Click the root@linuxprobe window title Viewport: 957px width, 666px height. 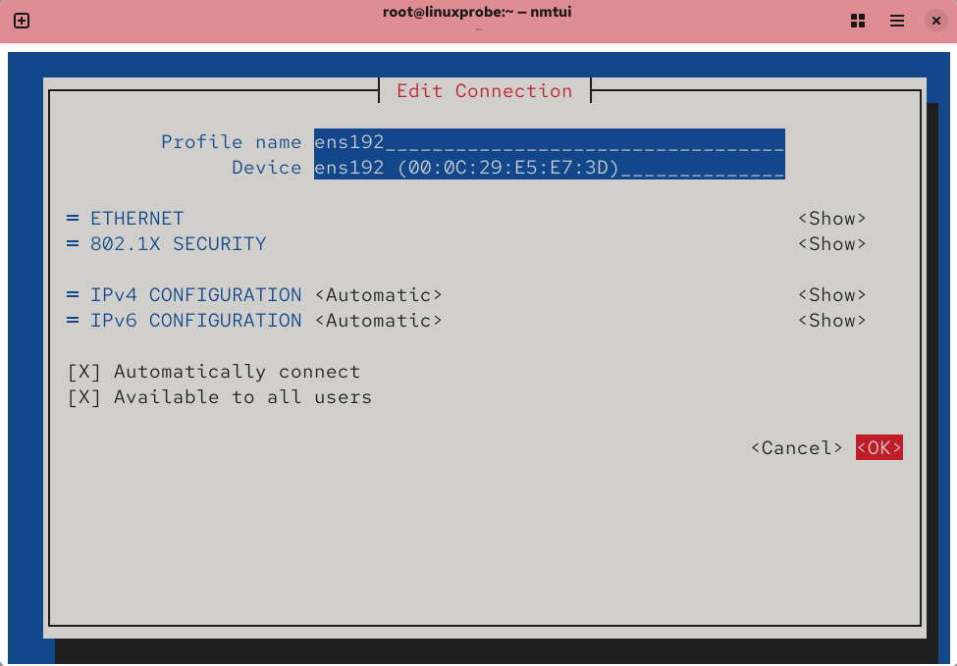tap(479, 13)
